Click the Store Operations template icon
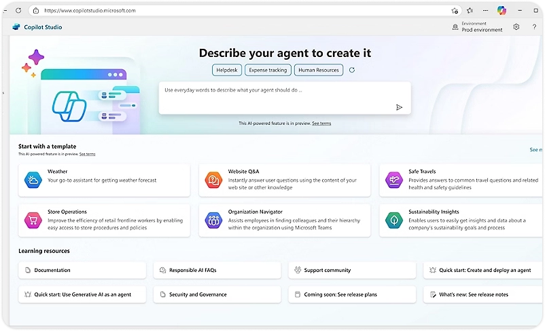This screenshot has width=545, height=331. [x=33, y=220]
